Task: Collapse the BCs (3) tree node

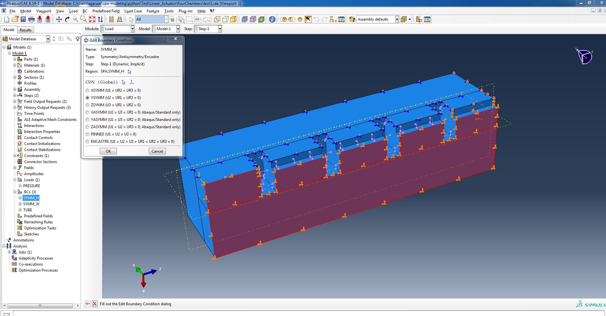Action: point(15,192)
